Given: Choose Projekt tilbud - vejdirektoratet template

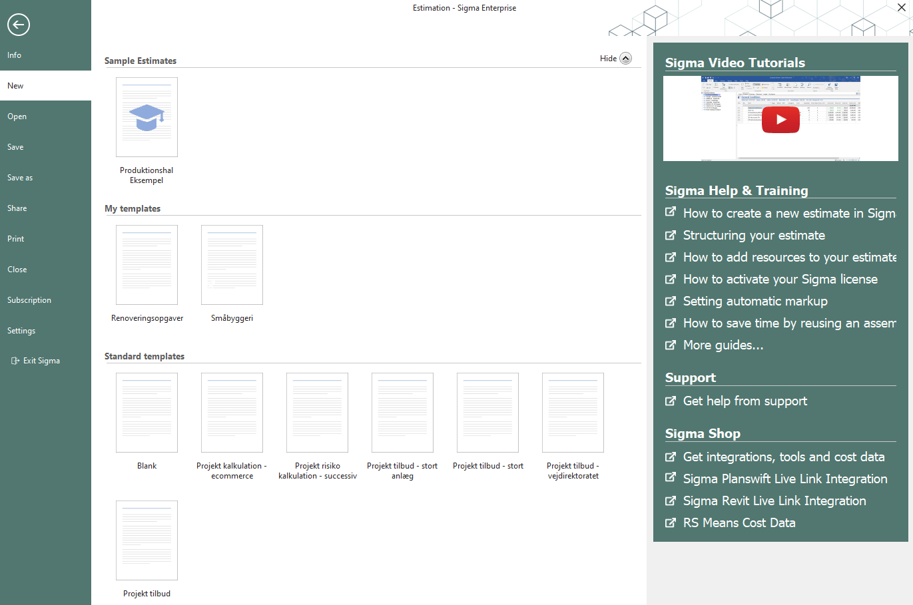Looking at the screenshot, I should pos(573,413).
